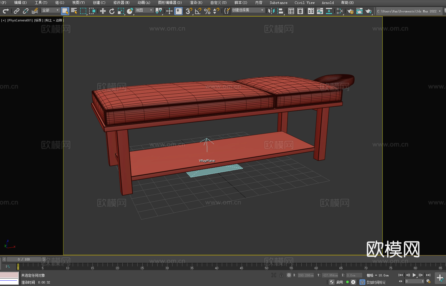The image size is (446, 286).
Task: Open Render Setup teapot-gear icon
Action: pos(350,11)
